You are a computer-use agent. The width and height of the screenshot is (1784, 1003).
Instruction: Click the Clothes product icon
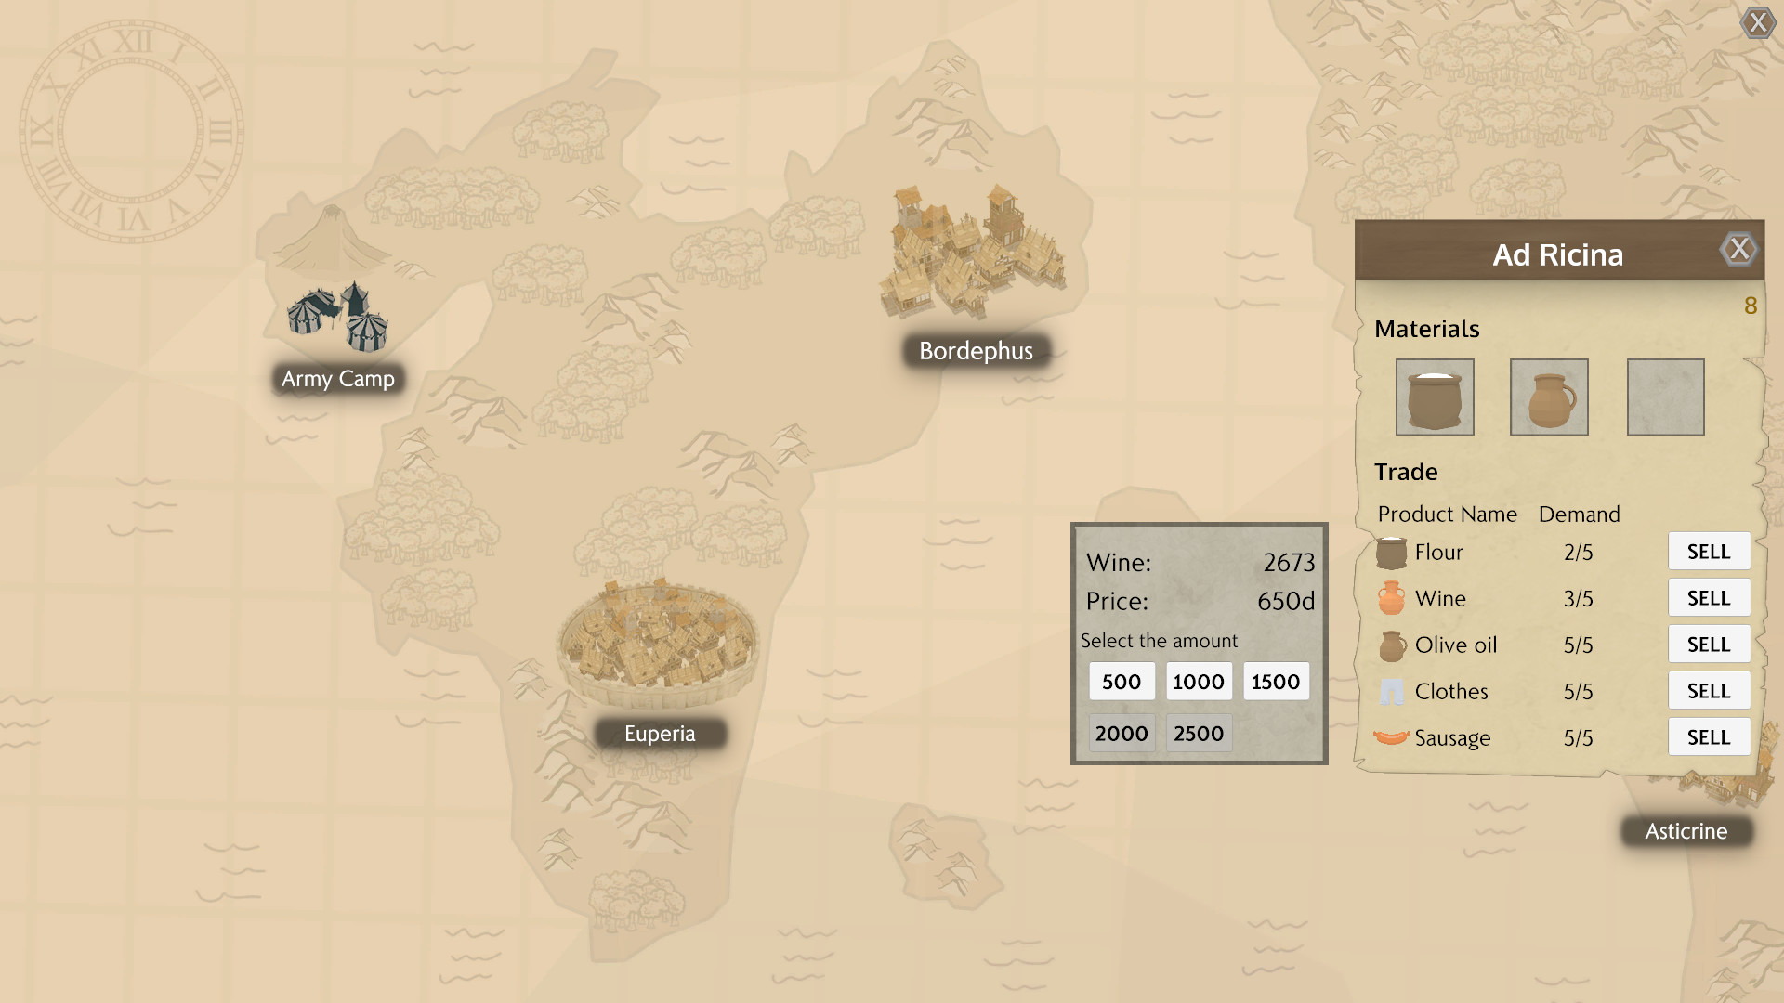[x=1391, y=691]
